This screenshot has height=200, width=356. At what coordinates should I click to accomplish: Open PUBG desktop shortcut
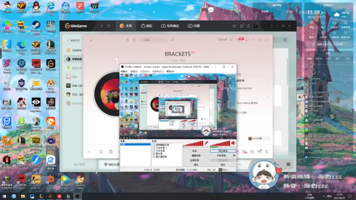36,143
